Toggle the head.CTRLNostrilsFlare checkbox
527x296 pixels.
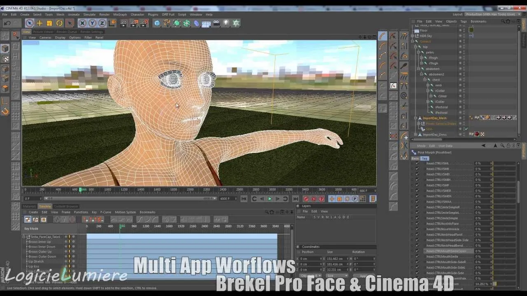pyautogui.click(x=417, y=224)
